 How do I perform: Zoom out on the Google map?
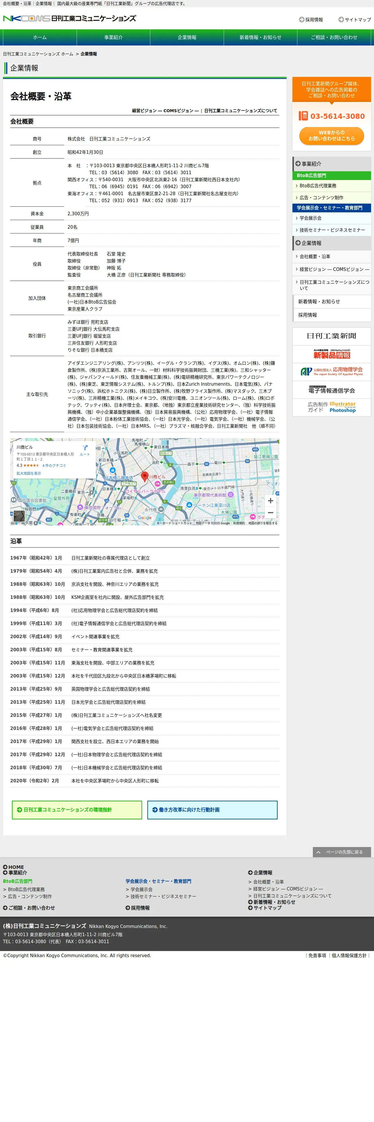[x=270, y=513]
